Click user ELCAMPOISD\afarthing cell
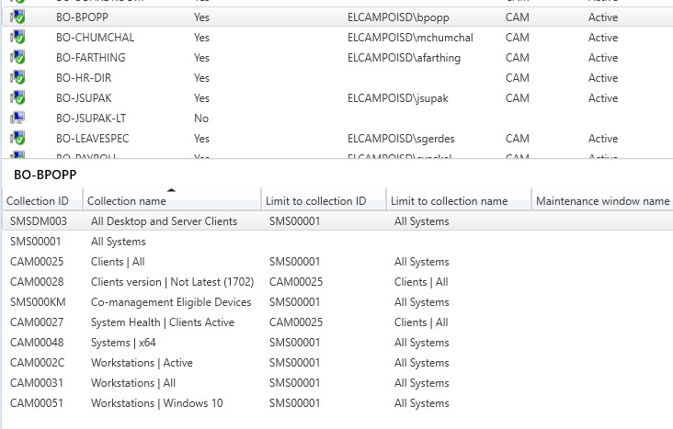This screenshot has width=673, height=429. tap(404, 58)
